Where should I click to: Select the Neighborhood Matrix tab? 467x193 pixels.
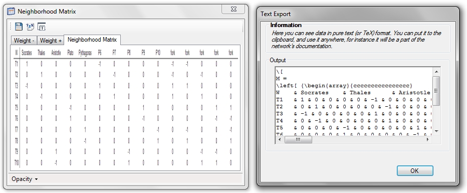pos(92,39)
